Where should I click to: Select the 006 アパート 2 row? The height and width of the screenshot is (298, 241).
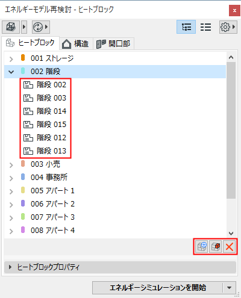point(115,204)
